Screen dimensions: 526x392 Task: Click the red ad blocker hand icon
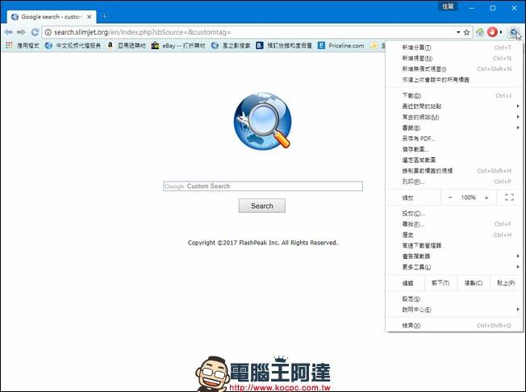492,32
